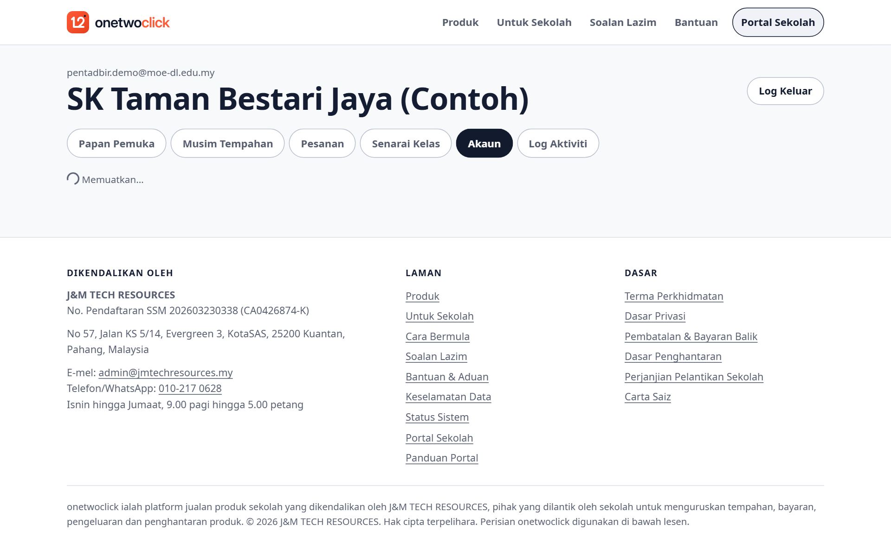Click the Portal Sekolah header button
Viewport: 891px width, 556px height.
coord(778,22)
